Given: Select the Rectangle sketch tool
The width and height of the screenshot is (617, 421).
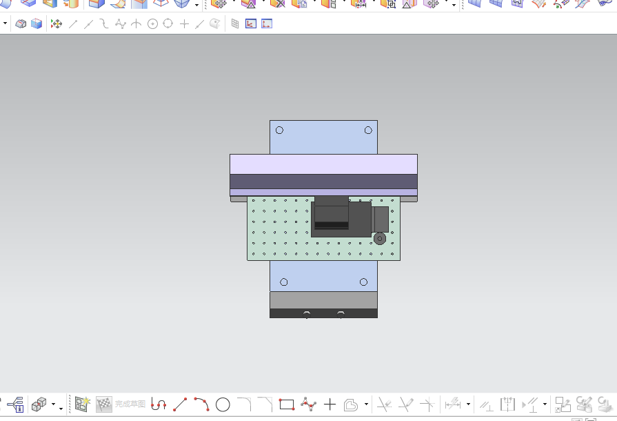Looking at the screenshot, I should click(287, 404).
